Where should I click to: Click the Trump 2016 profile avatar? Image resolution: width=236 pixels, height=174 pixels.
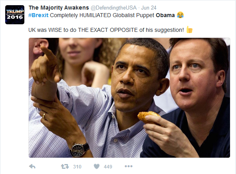tap(15, 15)
